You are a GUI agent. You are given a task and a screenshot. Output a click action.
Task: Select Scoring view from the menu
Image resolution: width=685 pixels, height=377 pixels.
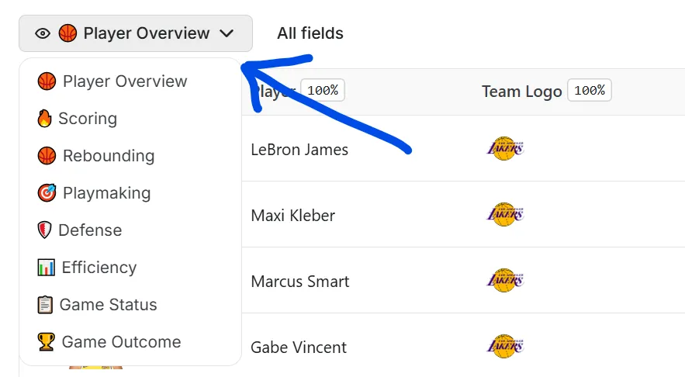click(x=88, y=119)
